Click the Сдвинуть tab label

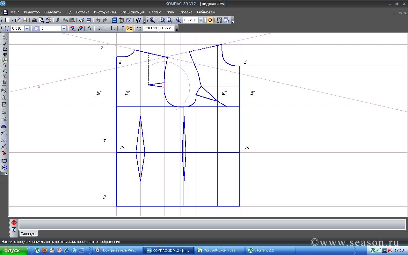click(28, 234)
